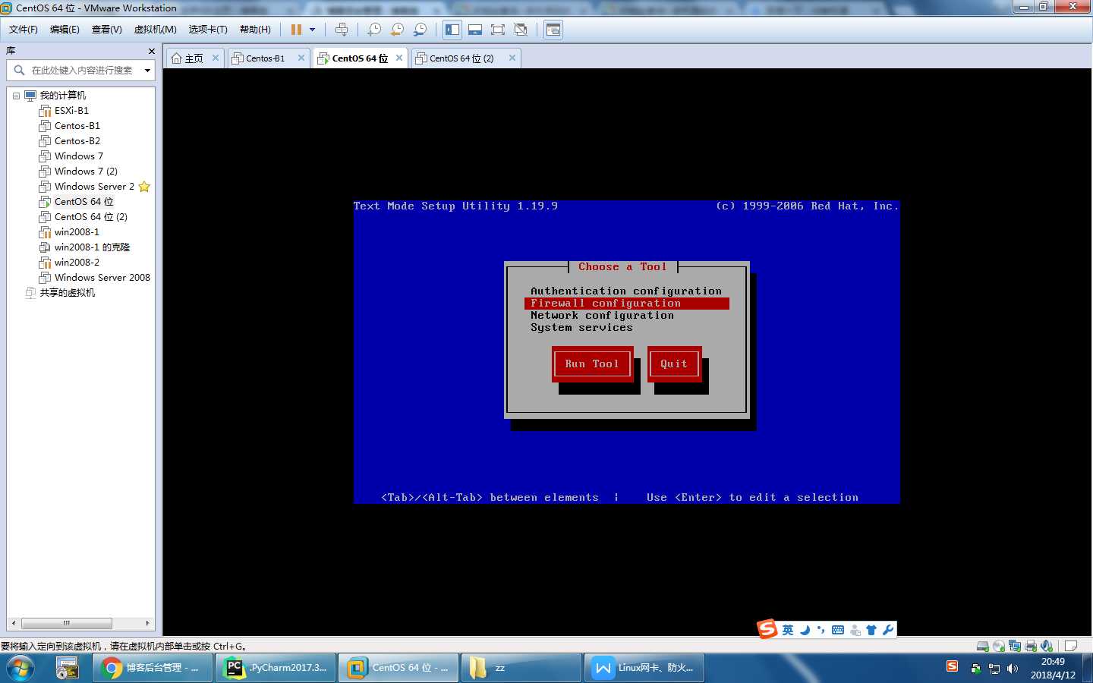Close the 库 library panel
Image resolution: width=1093 pixels, height=683 pixels.
click(x=152, y=51)
